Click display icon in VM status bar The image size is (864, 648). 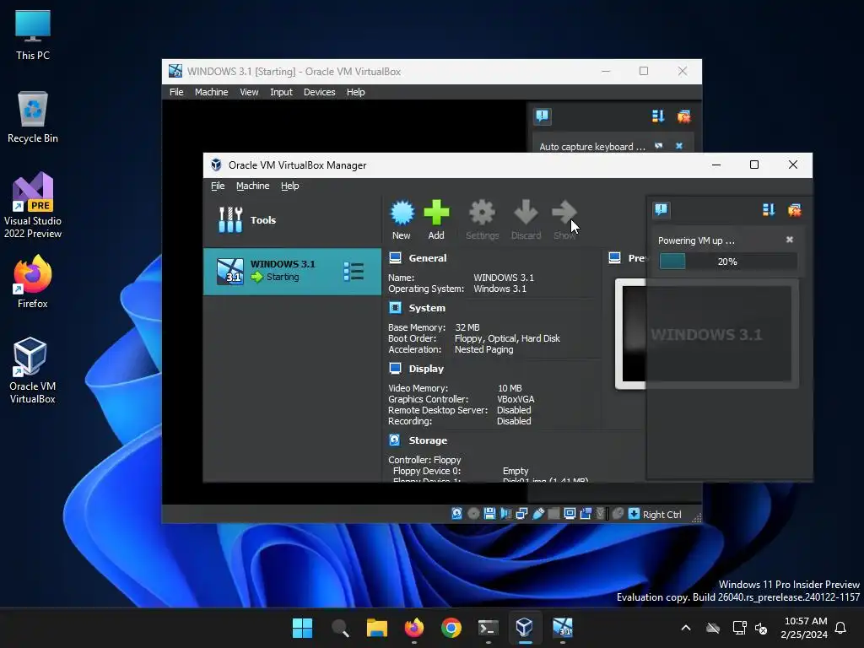tap(570, 514)
